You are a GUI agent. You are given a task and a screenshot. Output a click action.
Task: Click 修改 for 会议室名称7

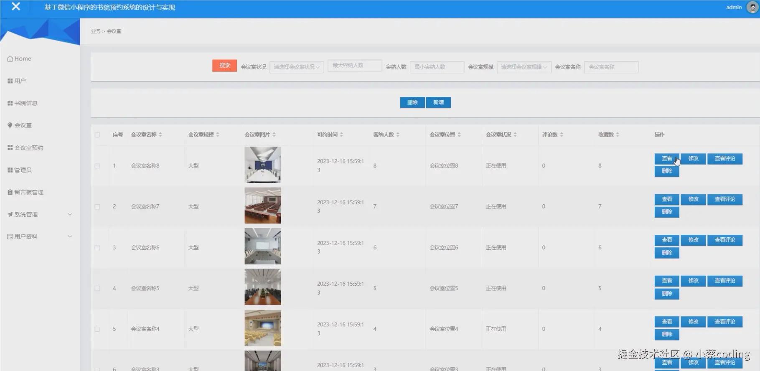694,200
